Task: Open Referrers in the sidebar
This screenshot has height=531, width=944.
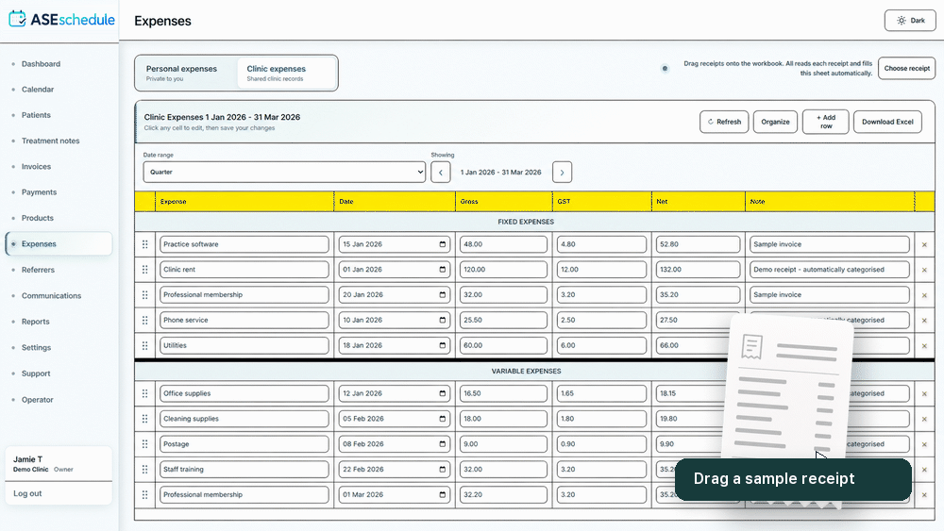Action: point(38,270)
